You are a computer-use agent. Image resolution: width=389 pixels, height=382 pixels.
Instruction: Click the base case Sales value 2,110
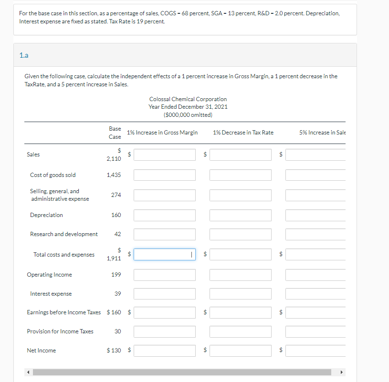point(114,159)
